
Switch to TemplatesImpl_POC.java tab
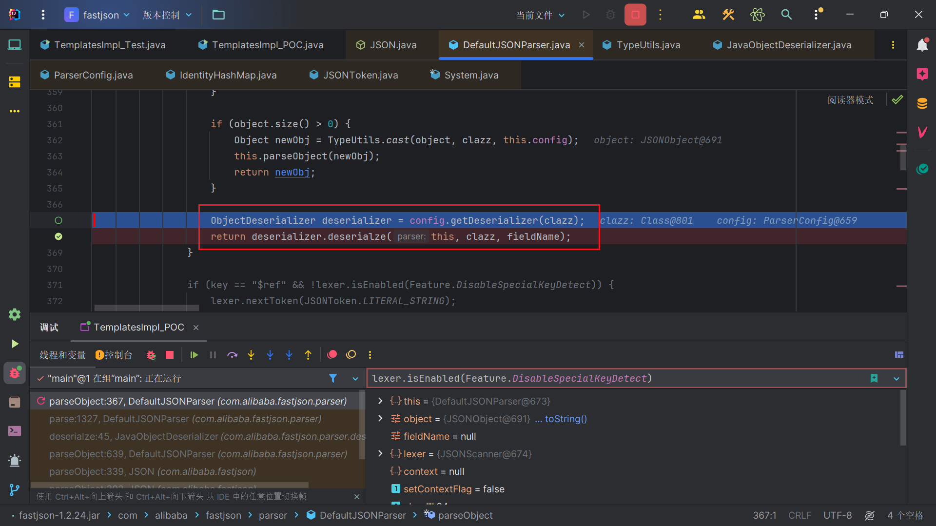261,45
